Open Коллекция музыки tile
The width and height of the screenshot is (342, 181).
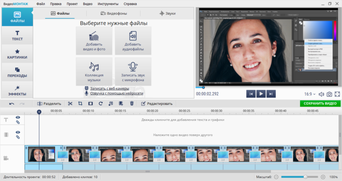(94, 72)
